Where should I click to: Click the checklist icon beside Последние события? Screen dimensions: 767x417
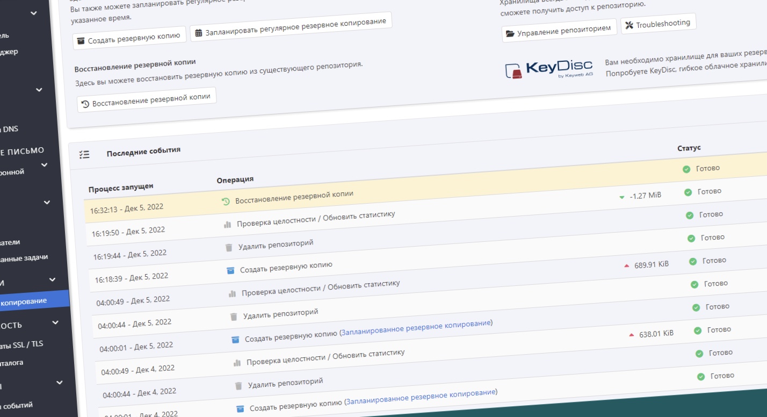coord(84,154)
